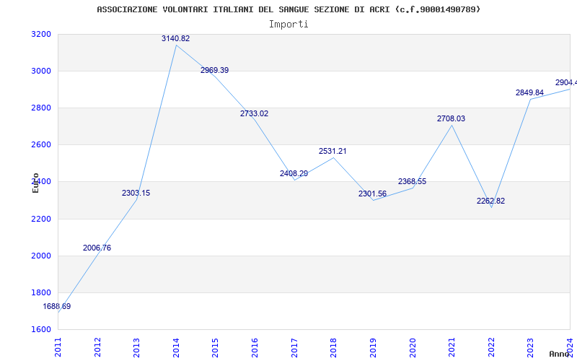
Task: Select the 2368.55 value label
Action: 412,182
